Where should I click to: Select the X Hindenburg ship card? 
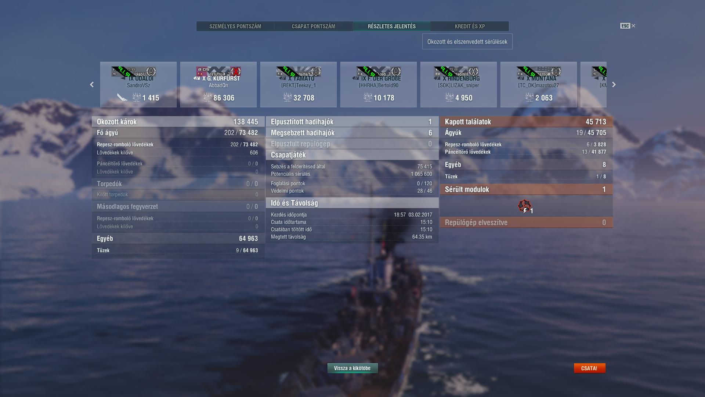tap(459, 85)
